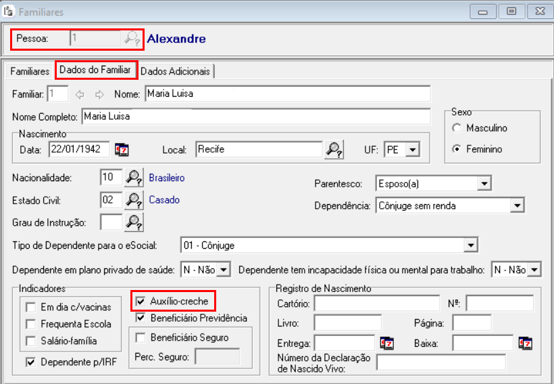
Task: Click the birthplace Local search icon
Action: pos(334,149)
